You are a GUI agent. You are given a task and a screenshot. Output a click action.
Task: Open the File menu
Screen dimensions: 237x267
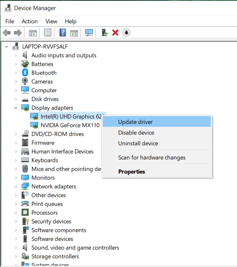10,21
